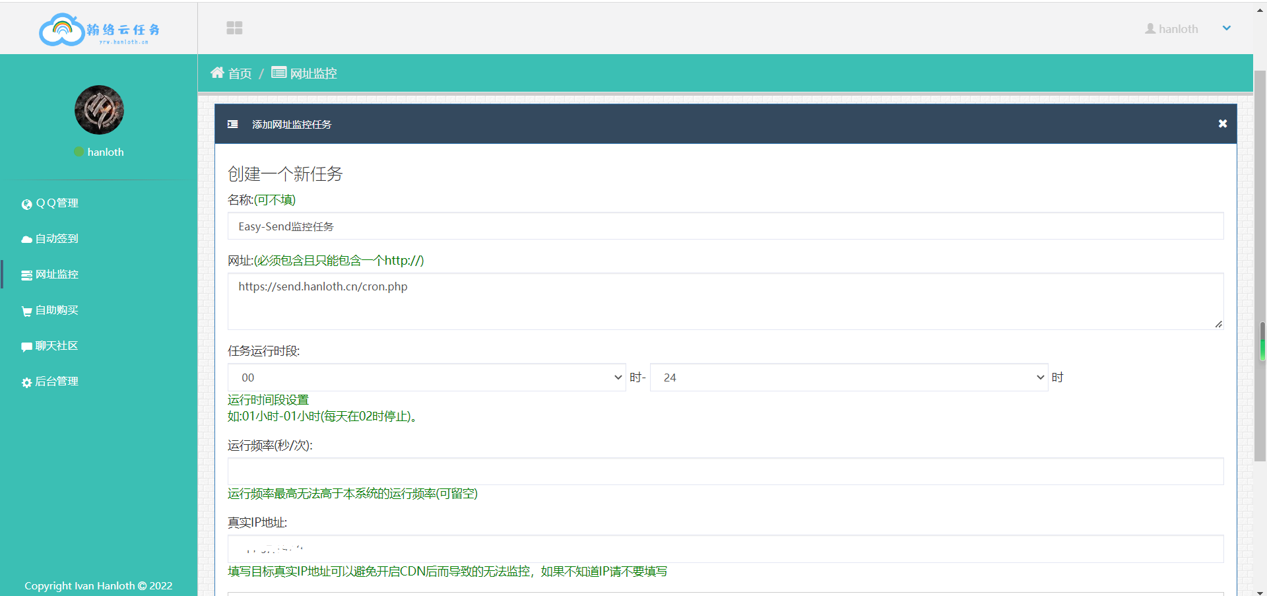Click the panel header list icon
1267x596 pixels.
point(233,124)
